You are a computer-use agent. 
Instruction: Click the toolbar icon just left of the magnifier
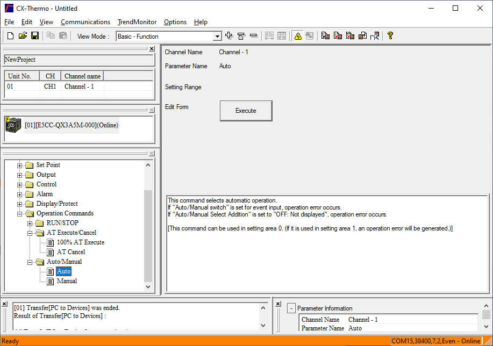(x=362, y=36)
